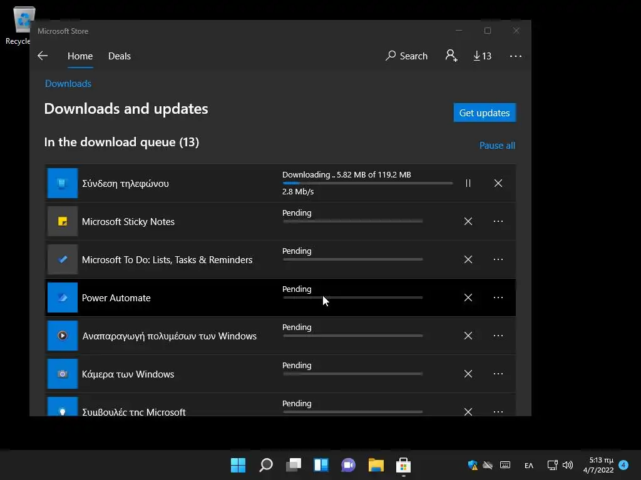Select the Σύνδεση τηλεφώνου title text
This screenshot has width=641, height=480.
click(125, 184)
